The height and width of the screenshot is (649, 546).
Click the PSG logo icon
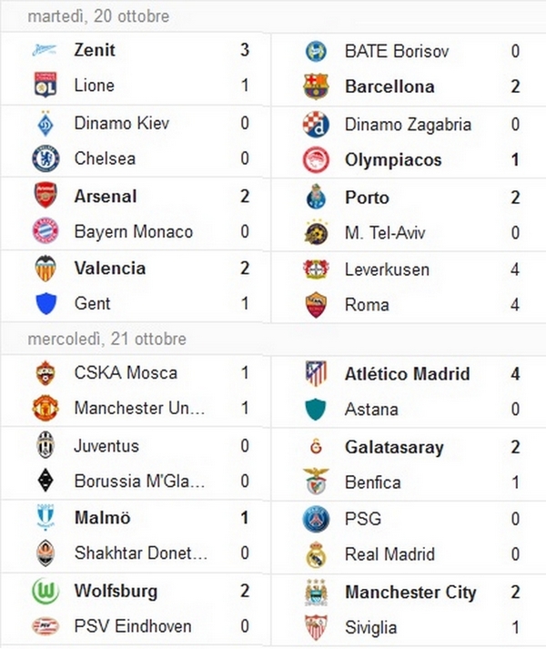pos(316,519)
